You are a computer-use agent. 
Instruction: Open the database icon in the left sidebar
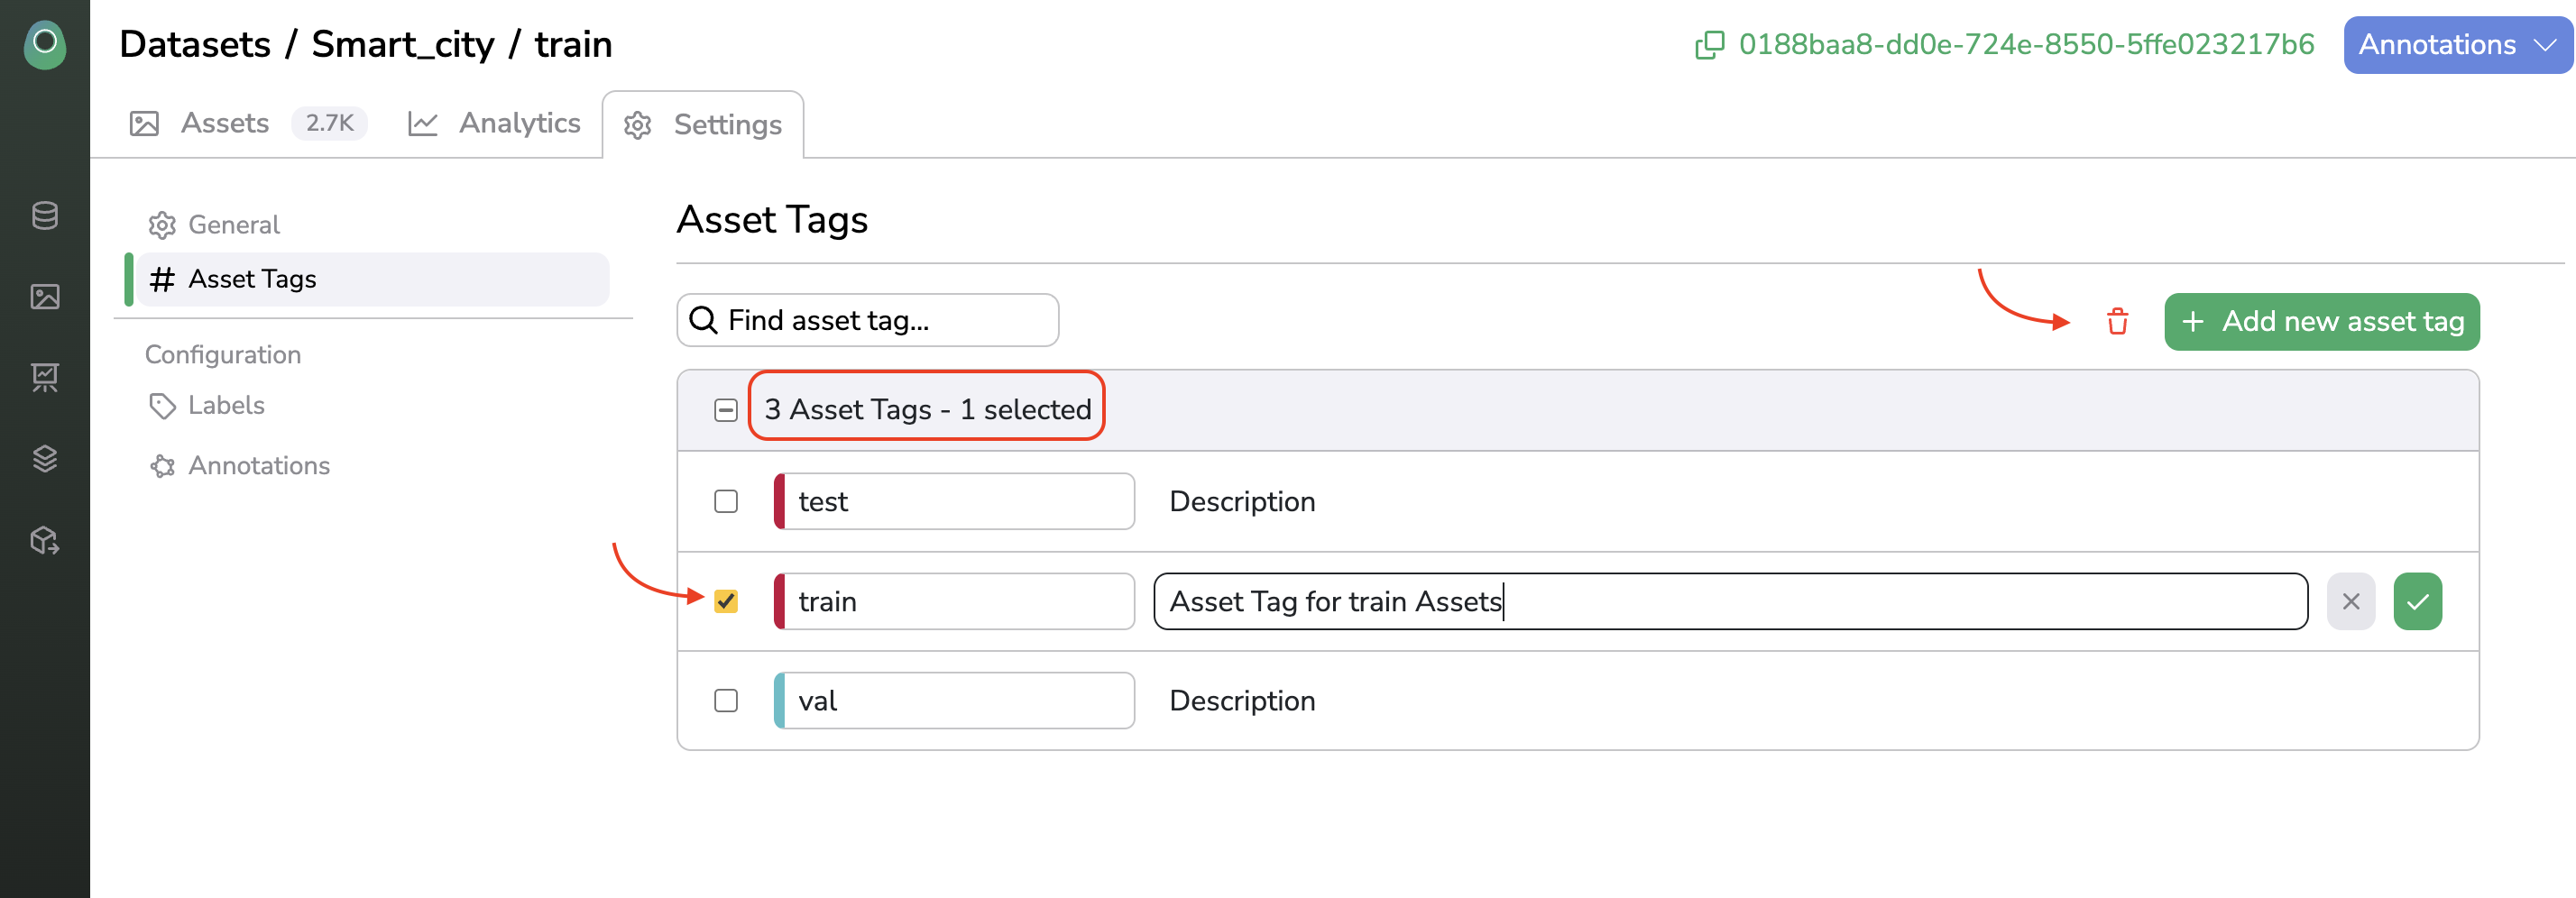pos(45,215)
